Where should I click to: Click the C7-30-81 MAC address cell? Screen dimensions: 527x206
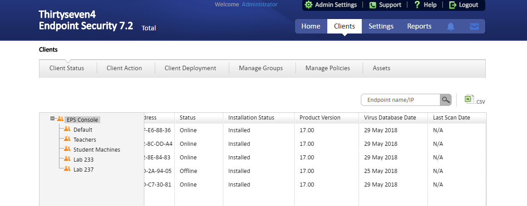pyautogui.click(x=158, y=185)
